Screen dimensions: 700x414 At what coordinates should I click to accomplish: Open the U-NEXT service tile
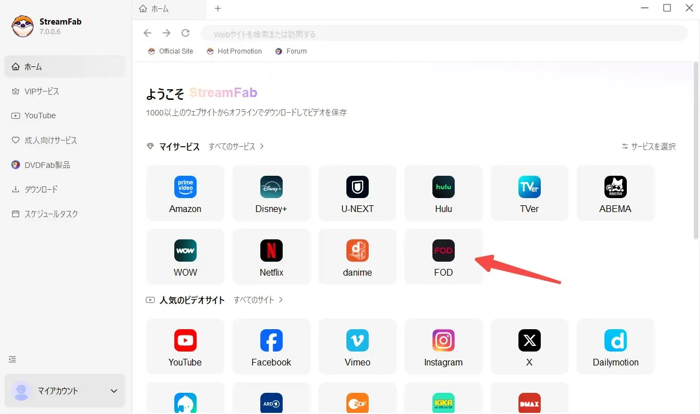[x=357, y=193]
